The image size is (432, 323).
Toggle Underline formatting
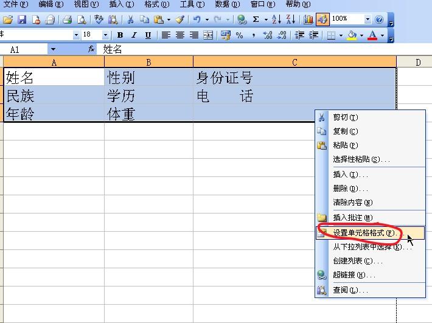pyautogui.click(x=148, y=35)
